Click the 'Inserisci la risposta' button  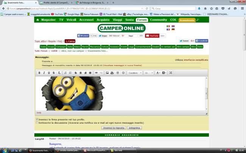(x=114, y=128)
